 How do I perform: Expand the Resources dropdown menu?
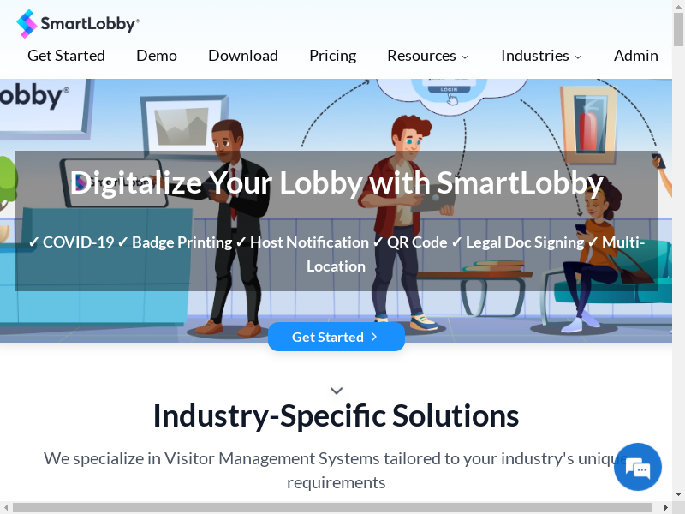coord(427,56)
